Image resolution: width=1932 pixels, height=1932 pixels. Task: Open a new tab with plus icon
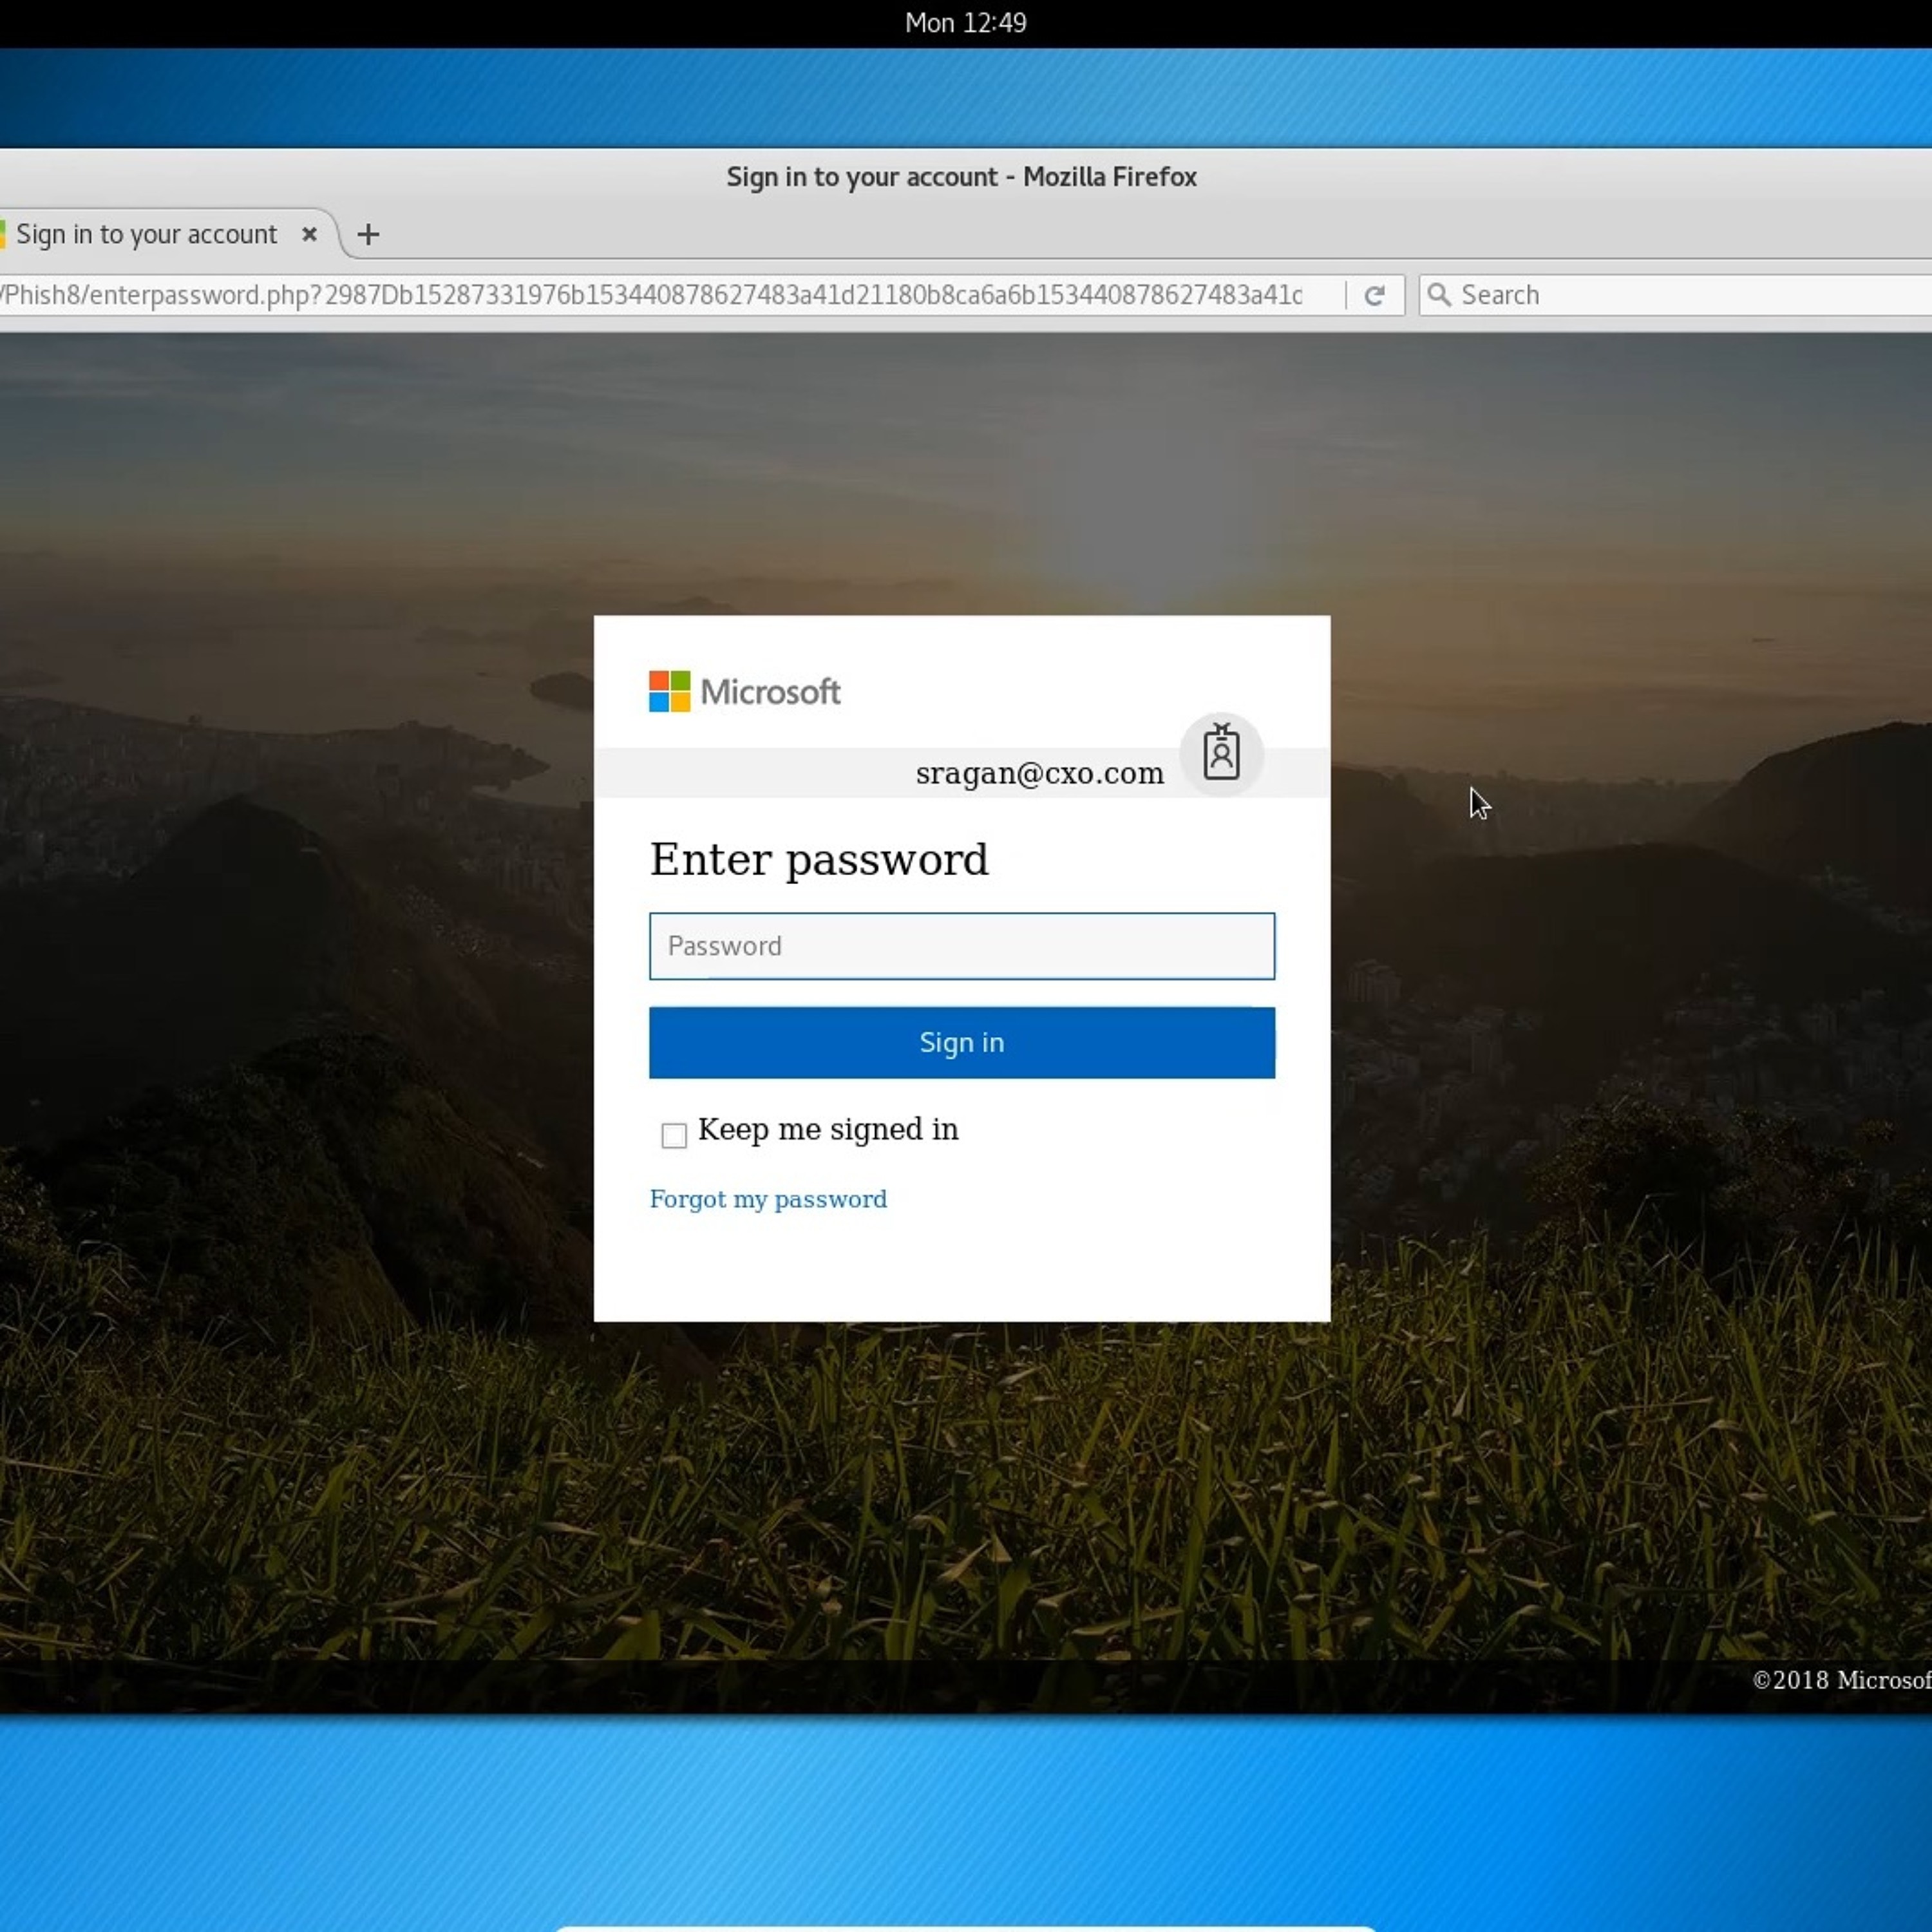368,234
